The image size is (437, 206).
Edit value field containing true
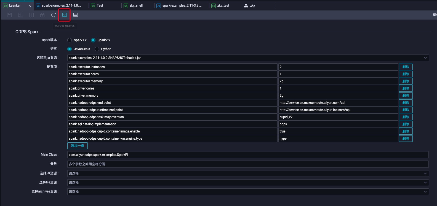(x=338, y=131)
